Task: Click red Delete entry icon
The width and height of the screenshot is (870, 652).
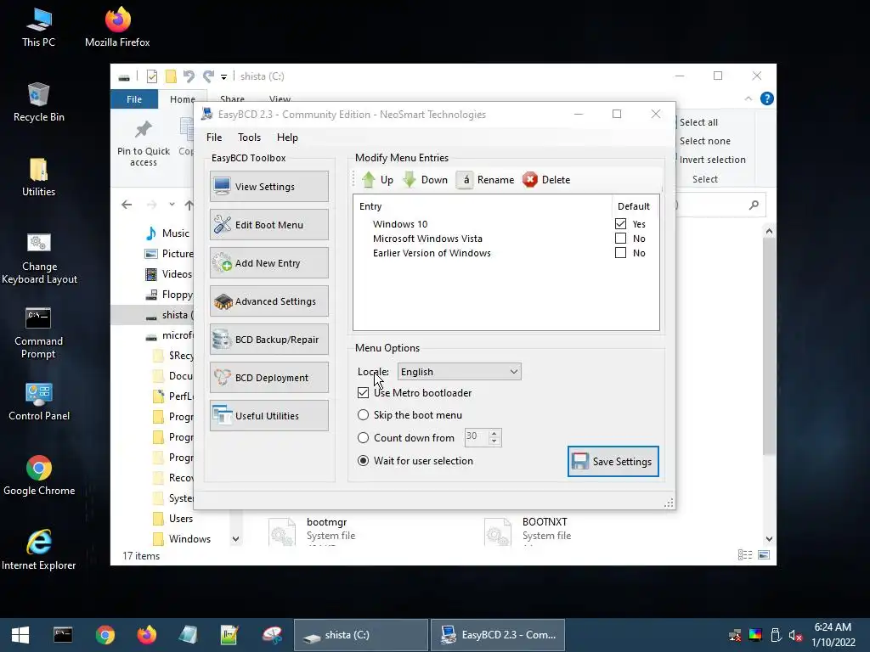Action: pos(530,180)
